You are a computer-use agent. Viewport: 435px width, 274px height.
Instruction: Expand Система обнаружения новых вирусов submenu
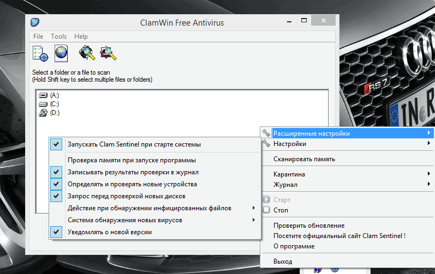pyautogui.click(x=155, y=220)
